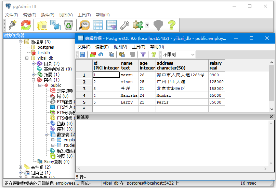The width and height of the screenshot is (276, 188).
Task: Expand the 表空间 (2) node
Action: coord(21,167)
